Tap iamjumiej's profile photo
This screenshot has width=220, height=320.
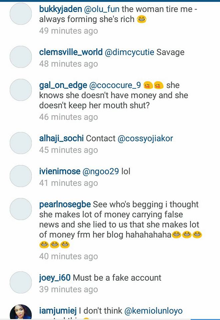(x=21, y=312)
